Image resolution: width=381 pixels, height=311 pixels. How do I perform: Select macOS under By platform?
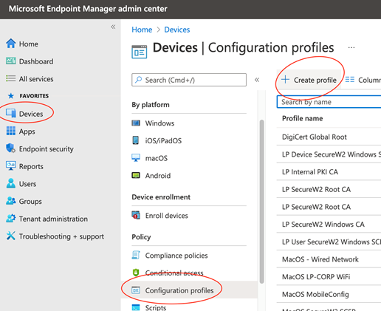(x=157, y=158)
